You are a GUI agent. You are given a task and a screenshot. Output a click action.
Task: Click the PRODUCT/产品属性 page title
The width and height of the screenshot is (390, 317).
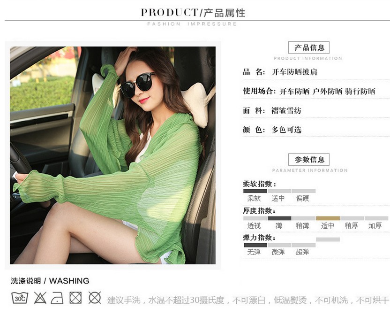point(193,13)
